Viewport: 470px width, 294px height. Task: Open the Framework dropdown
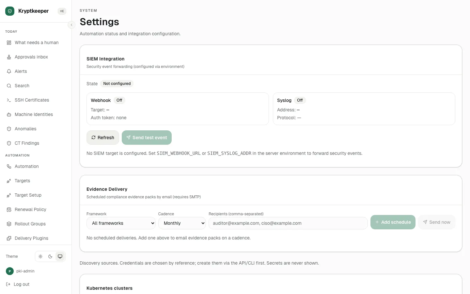[x=121, y=223]
